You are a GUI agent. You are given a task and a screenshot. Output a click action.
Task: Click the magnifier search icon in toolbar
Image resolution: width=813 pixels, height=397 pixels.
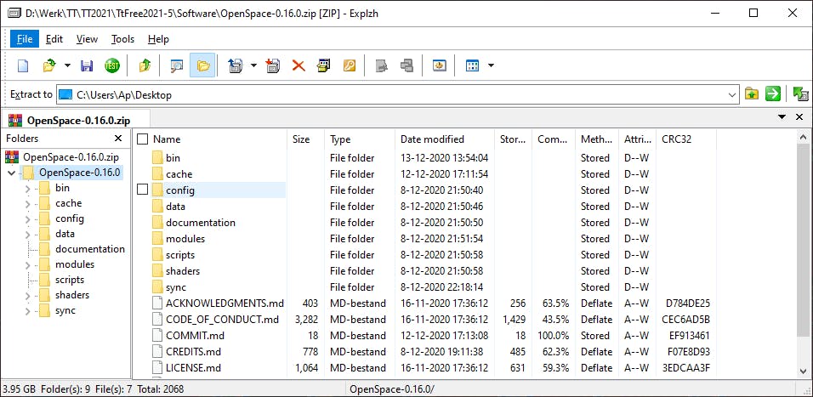point(177,65)
